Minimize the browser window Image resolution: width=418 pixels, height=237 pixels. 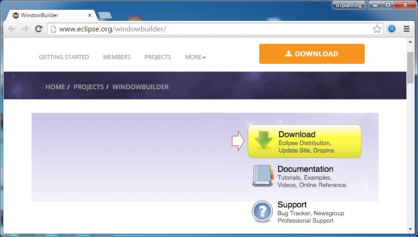tap(375, 5)
